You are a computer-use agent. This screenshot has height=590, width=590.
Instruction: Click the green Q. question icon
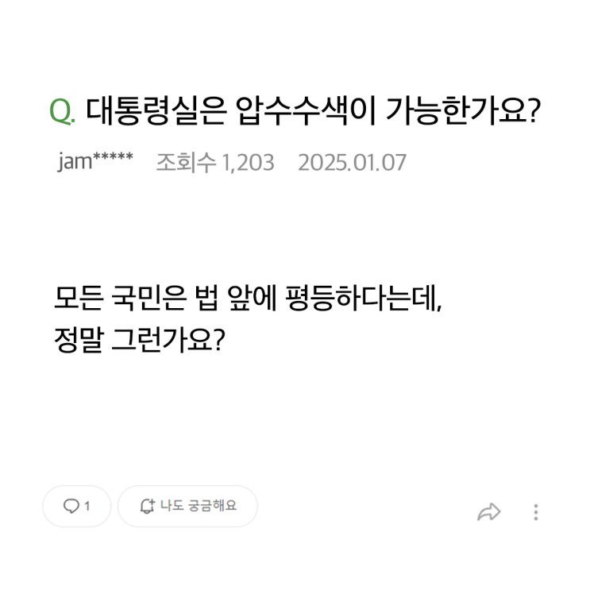(62, 111)
